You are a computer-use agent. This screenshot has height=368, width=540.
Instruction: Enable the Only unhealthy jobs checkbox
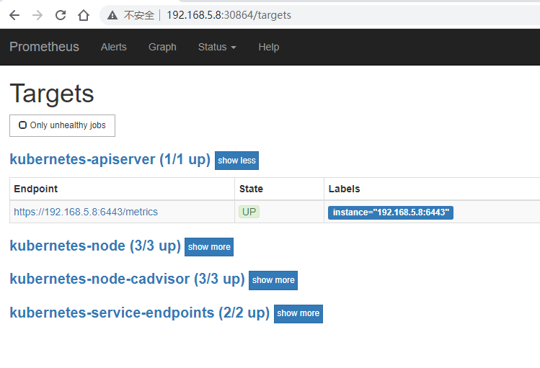(23, 125)
